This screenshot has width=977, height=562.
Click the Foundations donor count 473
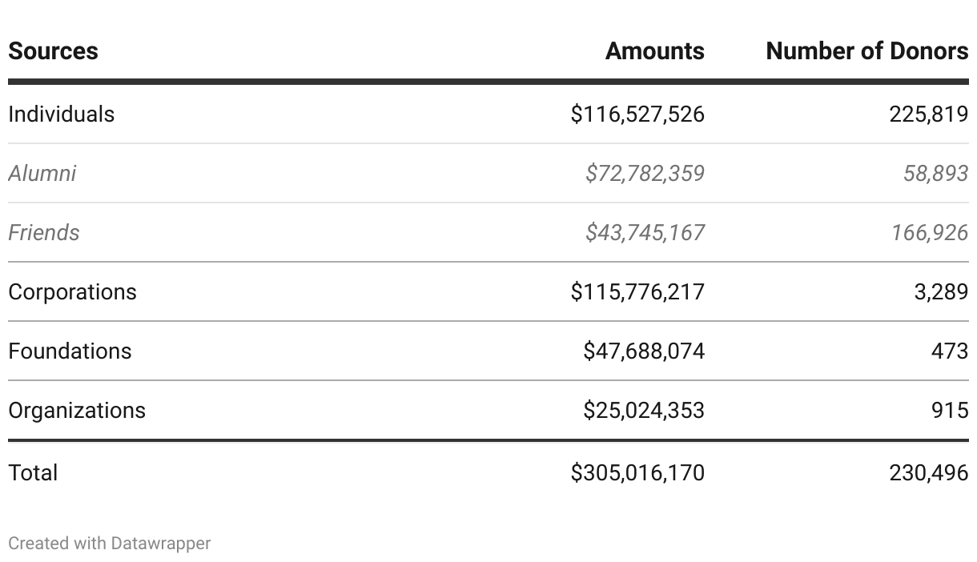(949, 351)
